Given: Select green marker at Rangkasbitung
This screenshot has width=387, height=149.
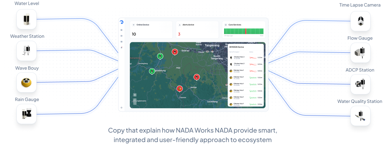Looking at the screenshot, I should (x=152, y=71).
